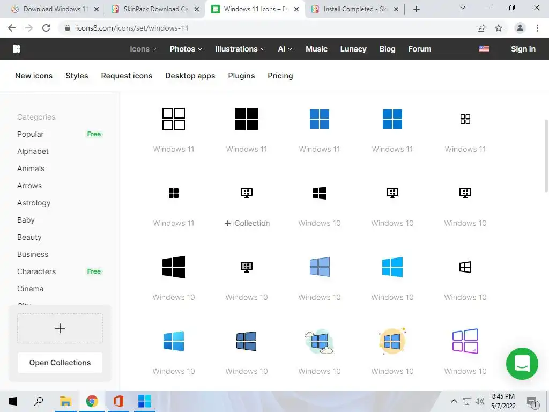549x412 pixels.
Task: Expand the Icons dropdown in the top nav
Action: pyautogui.click(x=143, y=49)
